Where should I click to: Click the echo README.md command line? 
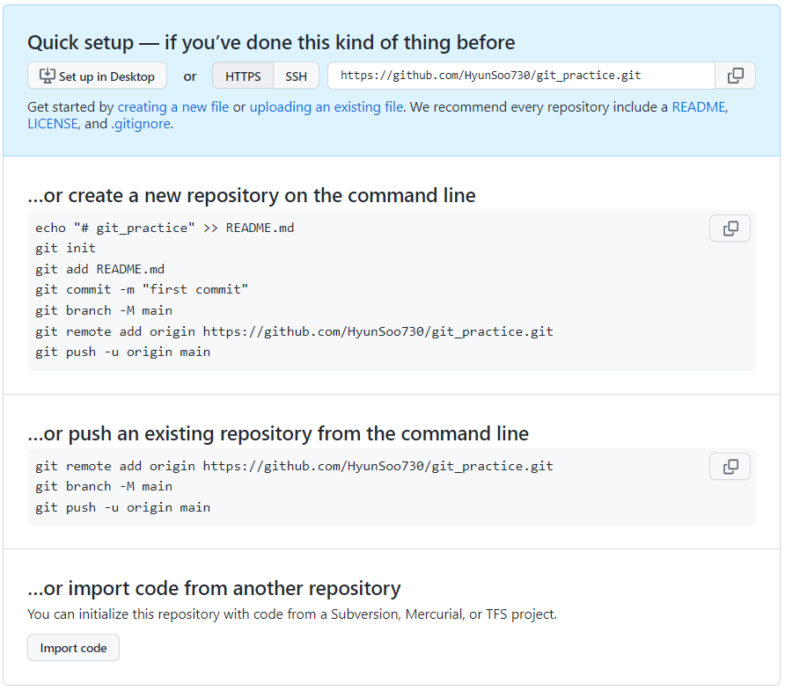pos(165,228)
